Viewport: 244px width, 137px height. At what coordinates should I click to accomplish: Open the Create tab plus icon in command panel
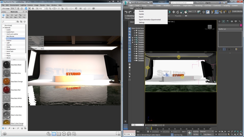pos(220,21)
